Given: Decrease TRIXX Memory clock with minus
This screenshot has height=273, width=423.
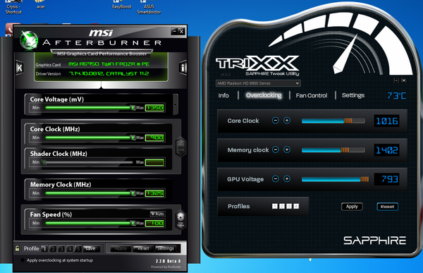Looking at the screenshot, I should [x=276, y=150].
